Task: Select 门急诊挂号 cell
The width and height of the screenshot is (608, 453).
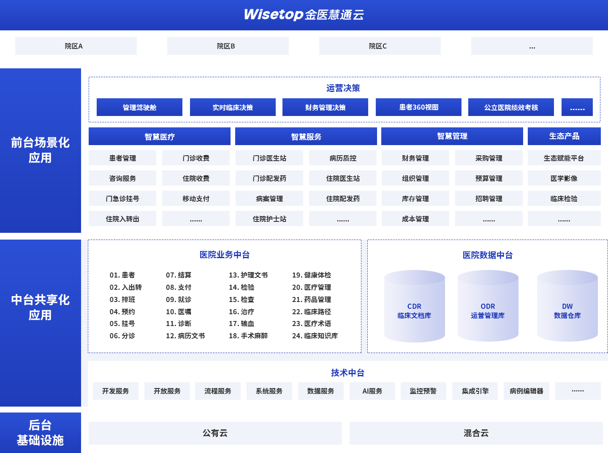Action: pos(122,198)
